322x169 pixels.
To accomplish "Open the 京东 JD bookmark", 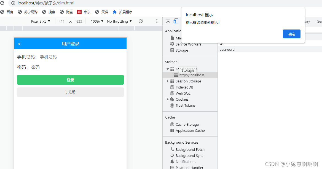I will pos(84,12).
